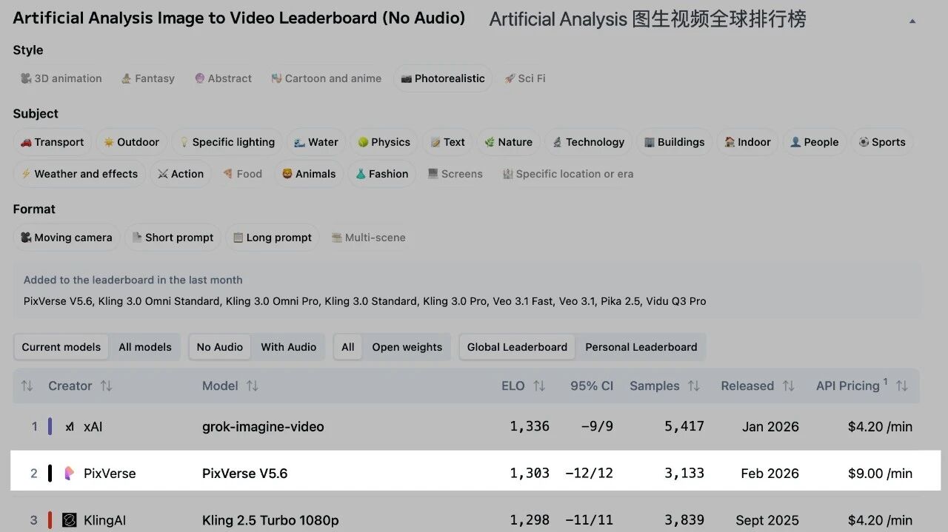Toggle the Photorealistic style filter
The width and height of the screenshot is (948, 532).
click(443, 78)
